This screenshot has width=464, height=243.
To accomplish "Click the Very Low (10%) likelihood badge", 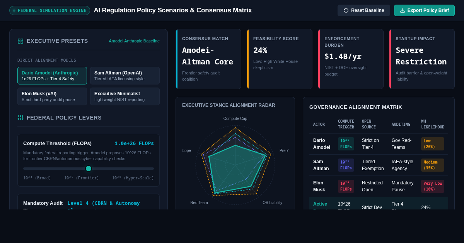I will click(x=433, y=186).
